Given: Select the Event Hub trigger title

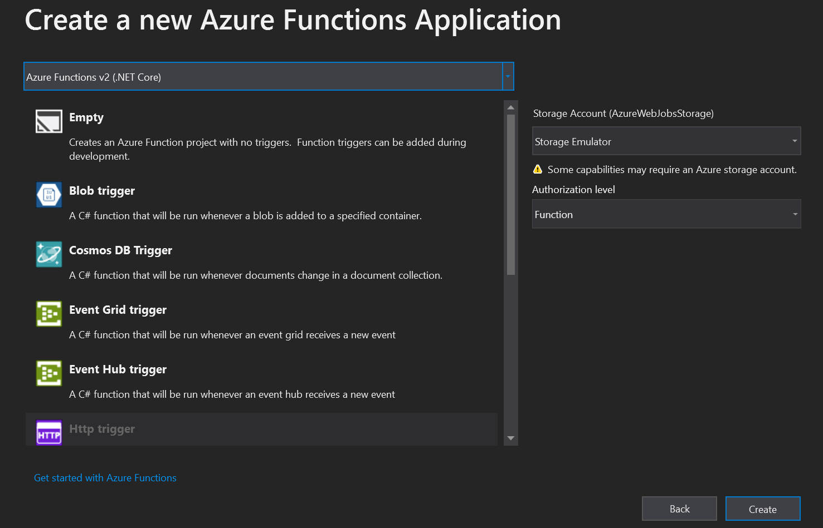Looking at the screenshot, I should point(118,369).
